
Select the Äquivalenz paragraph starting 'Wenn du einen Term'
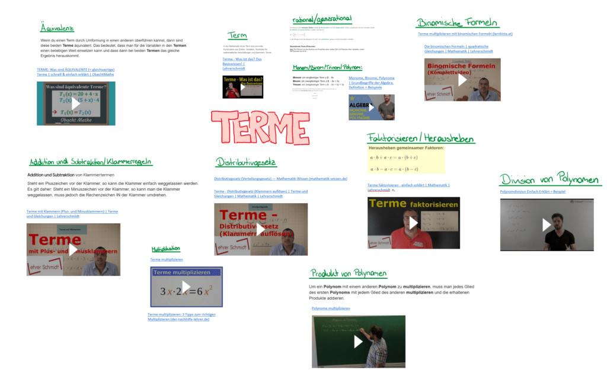(113, 48)
